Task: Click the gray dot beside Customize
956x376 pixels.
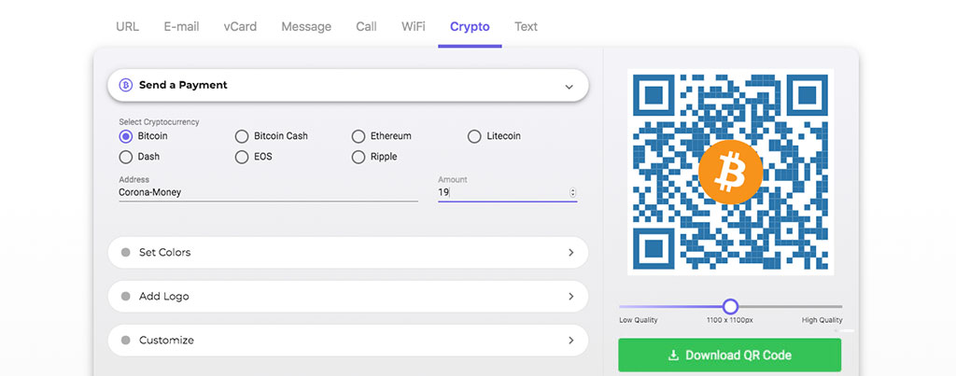Action: pos(126,340)
